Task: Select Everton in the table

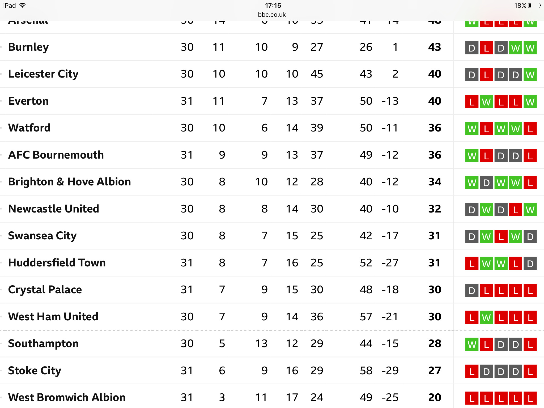Action: pyautogui.click(x=28, y=101)
